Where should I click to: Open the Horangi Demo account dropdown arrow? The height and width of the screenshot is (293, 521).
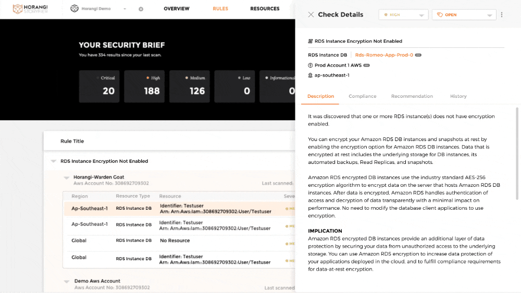tap(125, 9)
